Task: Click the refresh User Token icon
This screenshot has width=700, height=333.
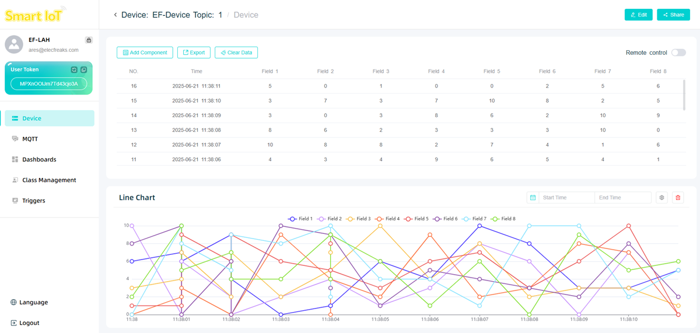Action: (x=74, y=70)
